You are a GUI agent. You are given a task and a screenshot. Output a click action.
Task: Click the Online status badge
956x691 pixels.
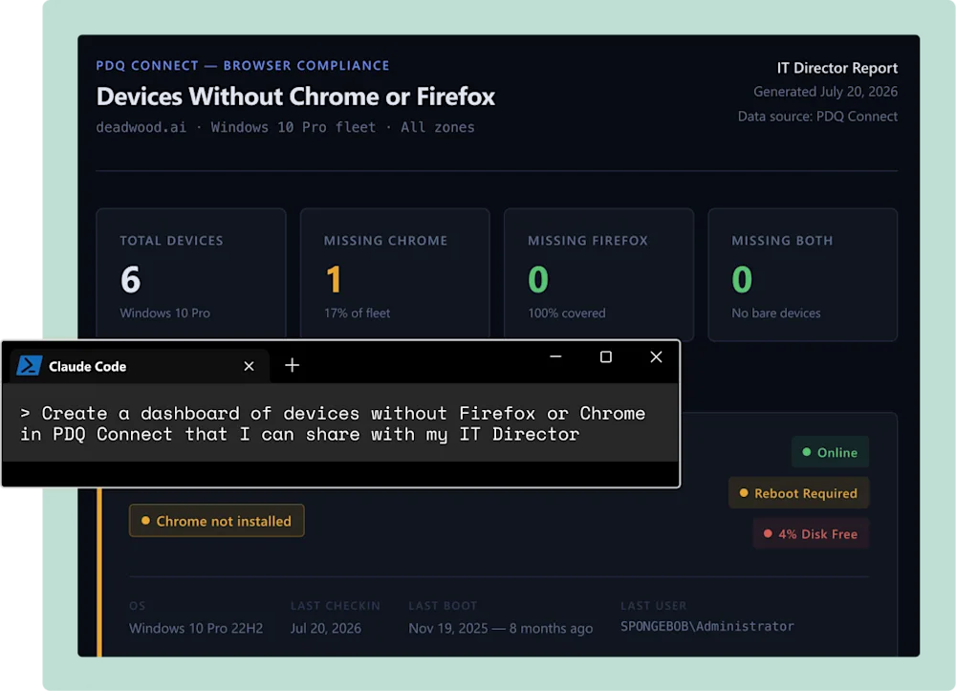pyautogui.click(x=830, y=452)
